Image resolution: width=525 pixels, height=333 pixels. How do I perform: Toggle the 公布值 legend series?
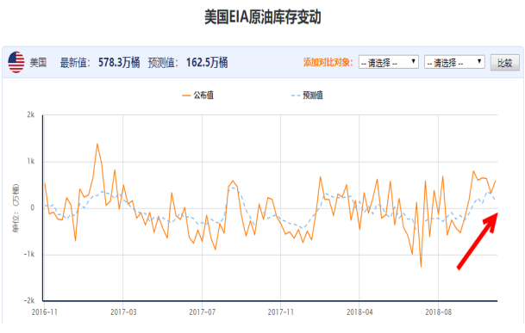(x=197, y=96)
